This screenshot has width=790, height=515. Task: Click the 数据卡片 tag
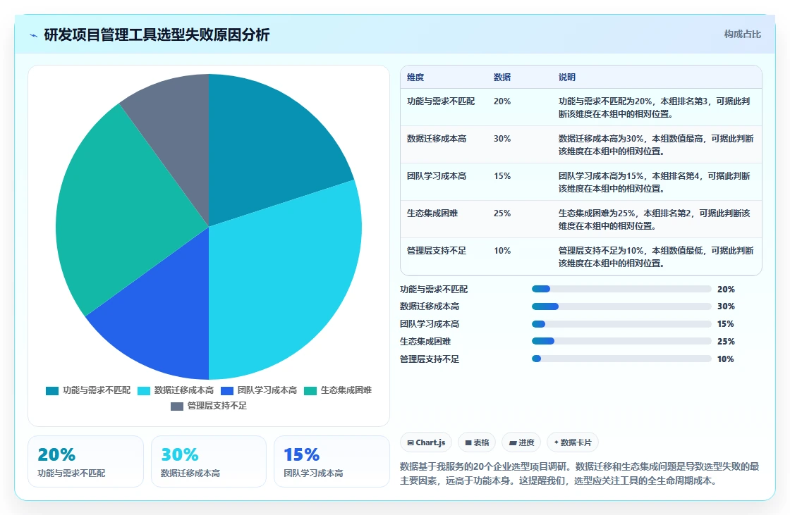pyautogui.click(x=572, y=442)
